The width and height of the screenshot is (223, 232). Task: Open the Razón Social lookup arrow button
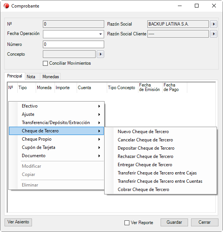[x=214, y=24]
